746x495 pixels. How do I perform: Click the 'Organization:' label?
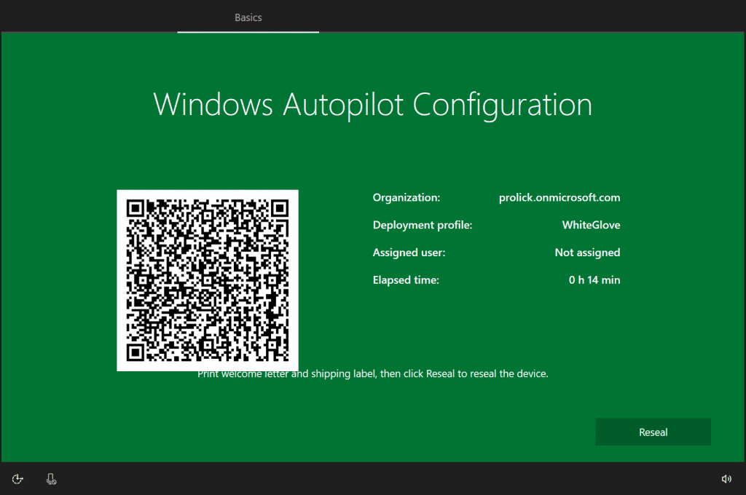coord(407,197)
